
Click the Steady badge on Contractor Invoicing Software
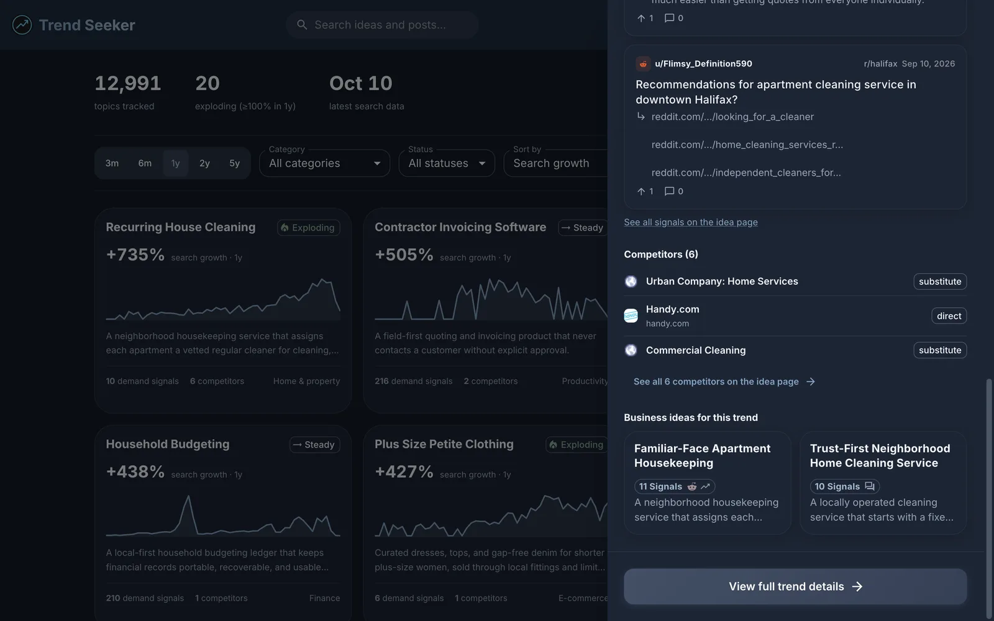click(x=583, y=228)
